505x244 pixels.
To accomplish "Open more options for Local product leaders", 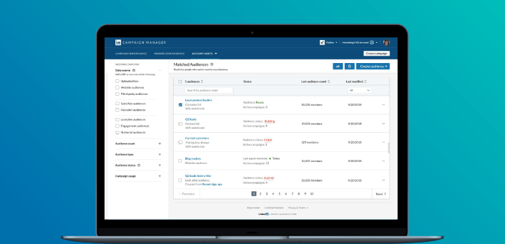I will tap(384, 105).
